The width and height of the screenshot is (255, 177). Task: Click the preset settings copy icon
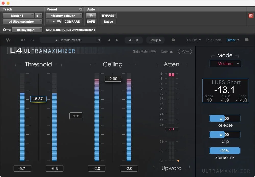[59, 21]
